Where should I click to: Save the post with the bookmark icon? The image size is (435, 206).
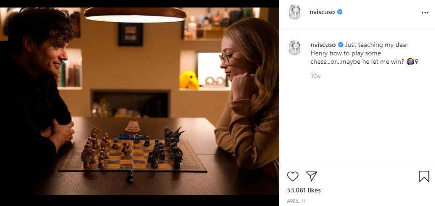point(424,176)
